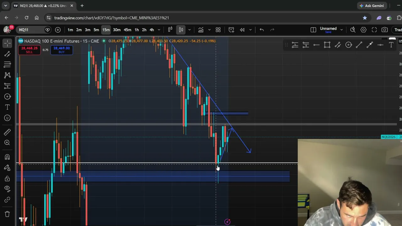Open the user profile avatar menu
402x226 pixels.
(8, 30)
